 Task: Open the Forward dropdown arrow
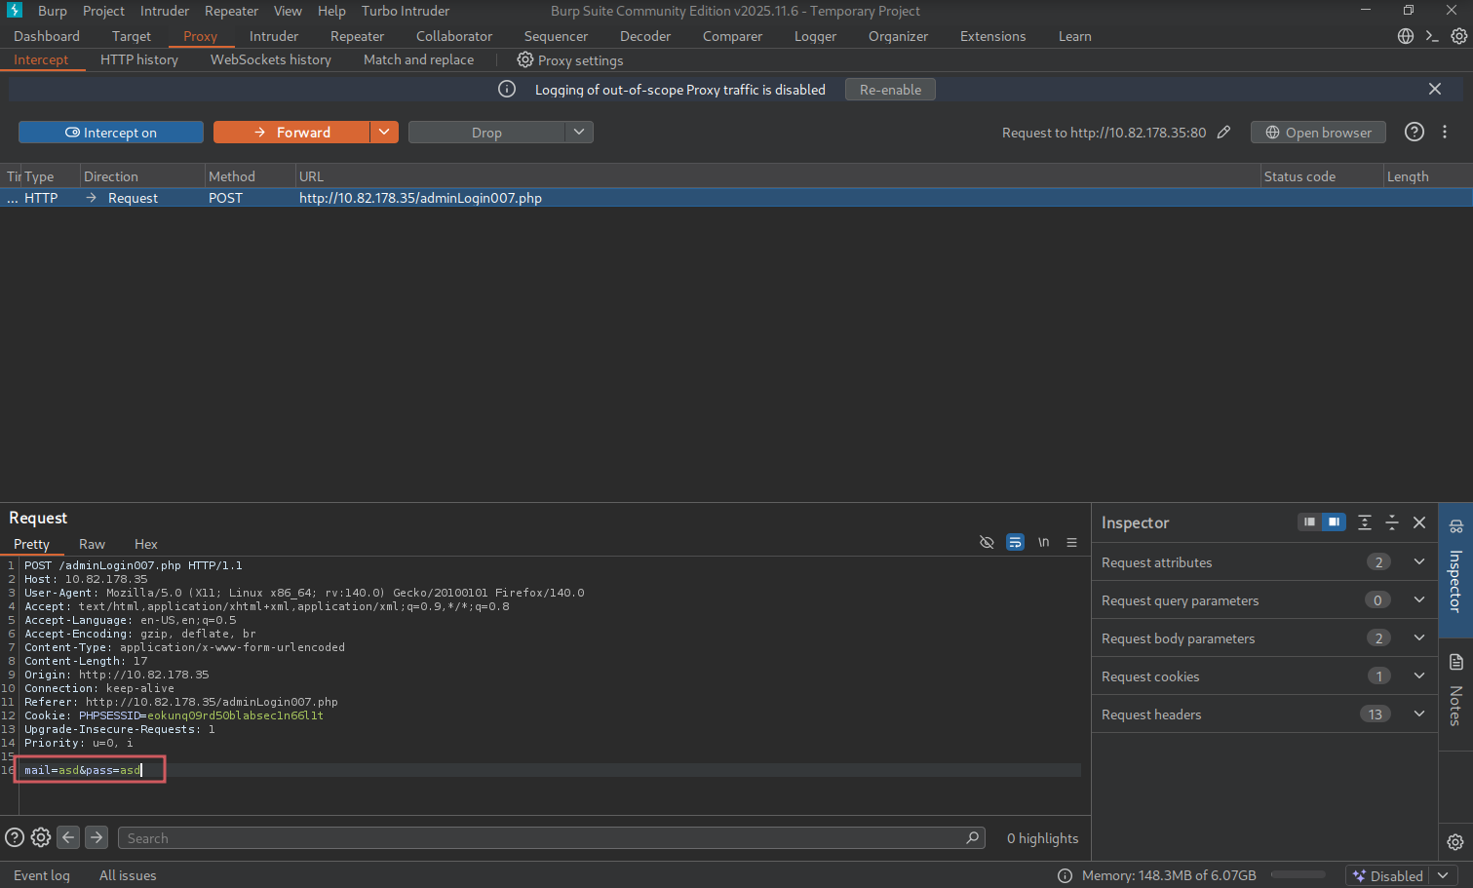(384, 133)
